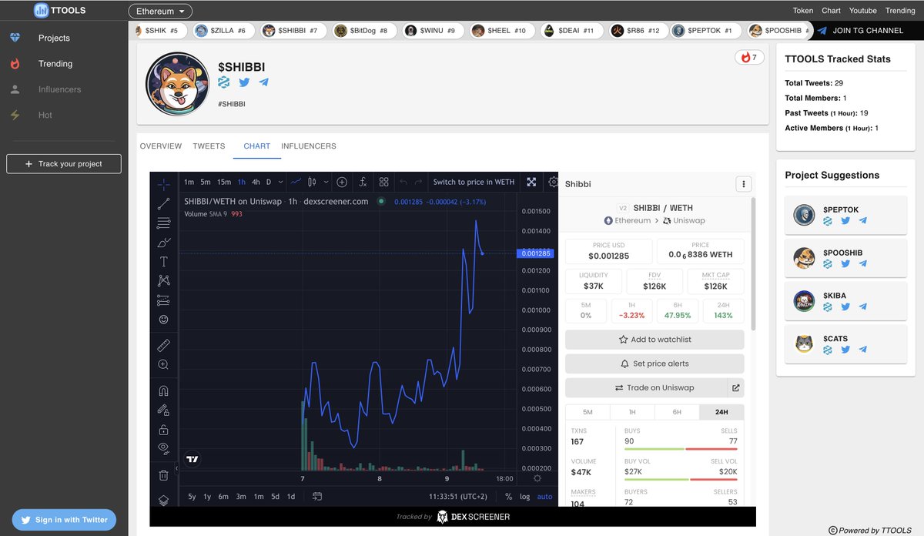Open the chart patterns tool
This screenshot has width=924, height=536.
(x=163, y=281)
